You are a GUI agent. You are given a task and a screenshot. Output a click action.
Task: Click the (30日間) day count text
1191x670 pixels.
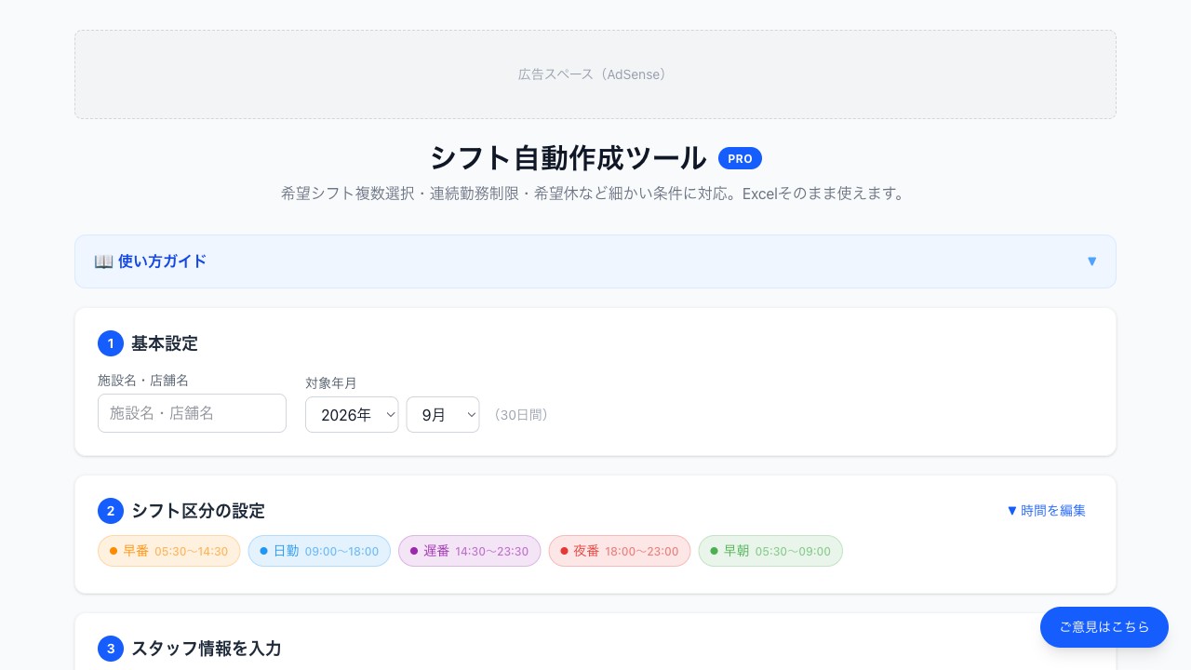521,415
